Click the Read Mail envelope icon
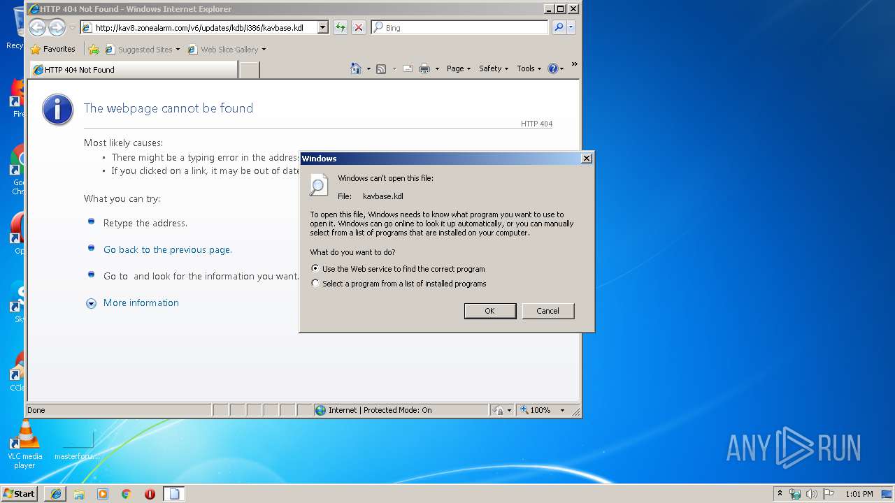 (x=407, y=68)
